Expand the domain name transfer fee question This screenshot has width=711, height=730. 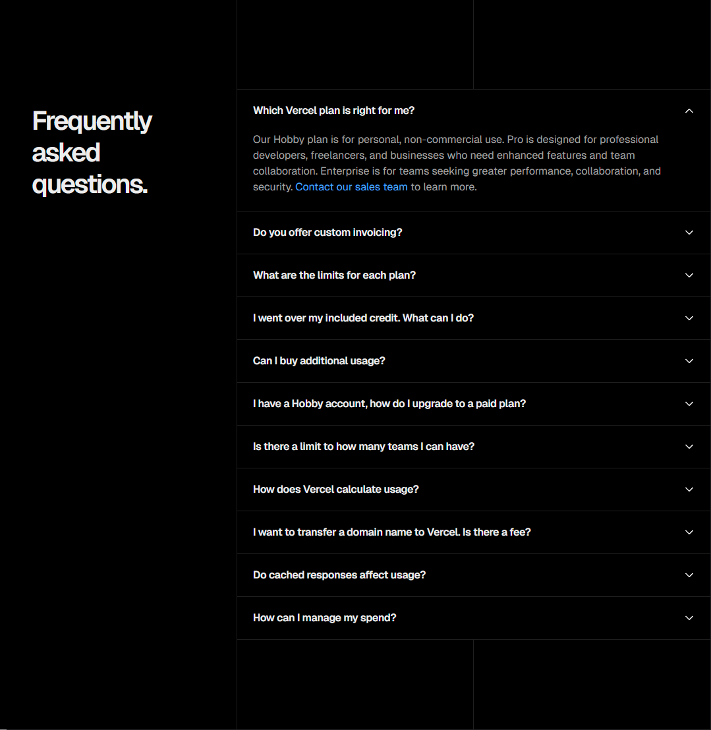click(391, 532)
